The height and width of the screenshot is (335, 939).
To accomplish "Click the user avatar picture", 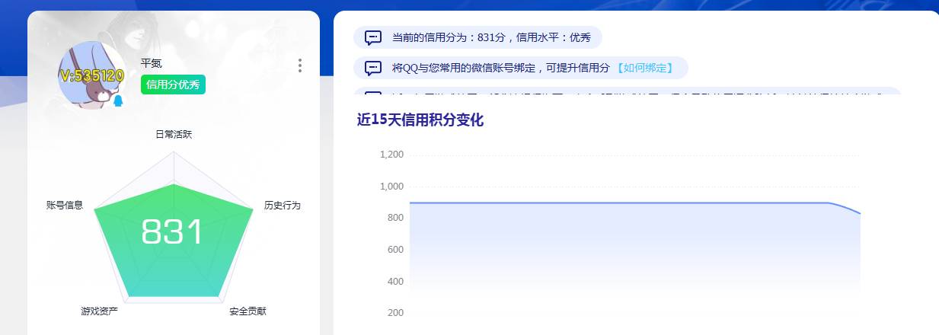I will (x=92, y=75).
